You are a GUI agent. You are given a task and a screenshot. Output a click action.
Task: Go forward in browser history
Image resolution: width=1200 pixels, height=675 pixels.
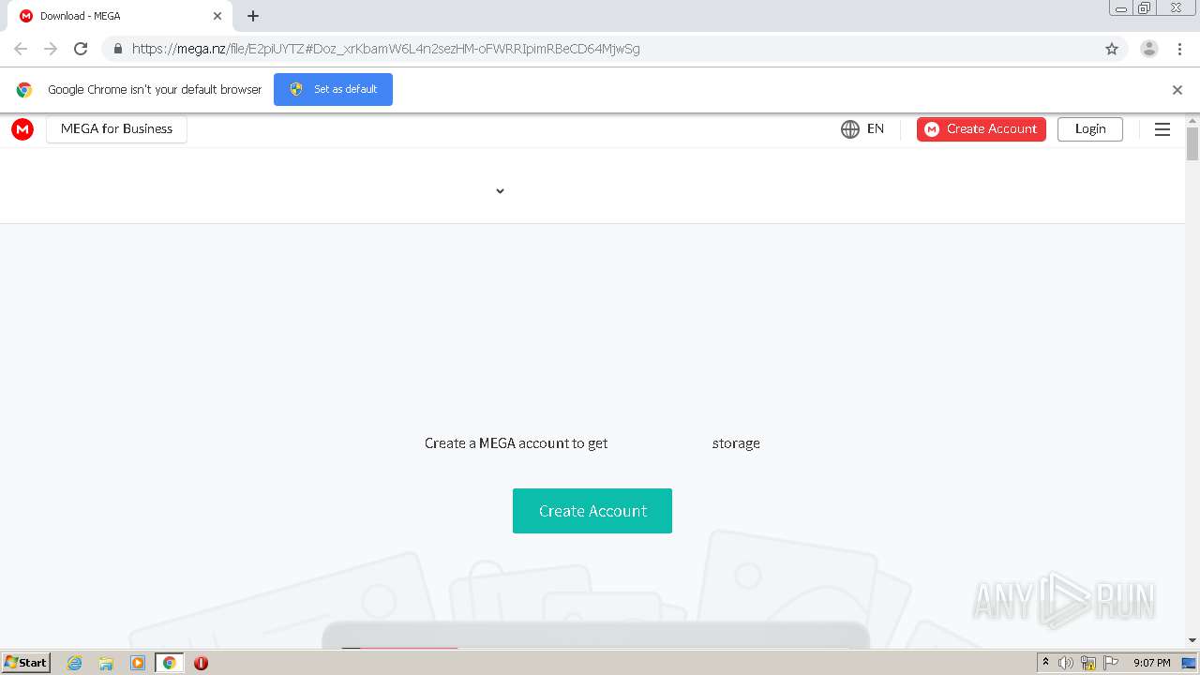tap(51, 49)
